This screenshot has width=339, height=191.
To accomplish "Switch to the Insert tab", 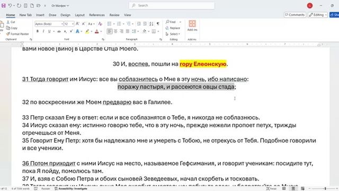I will (40, 15).
